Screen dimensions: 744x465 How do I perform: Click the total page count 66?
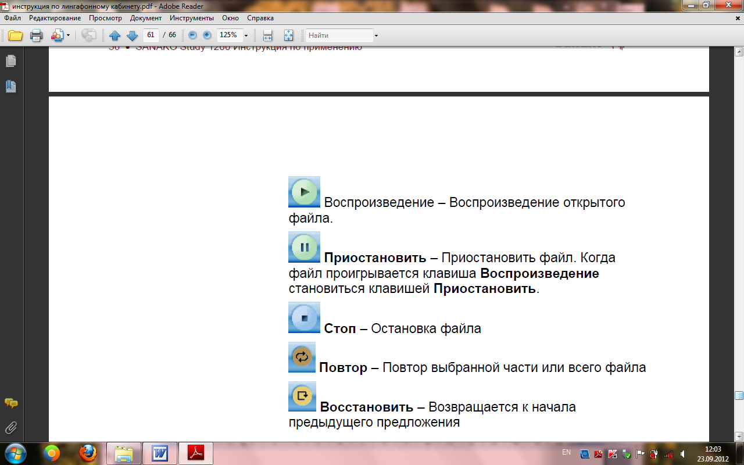point(172,35)
